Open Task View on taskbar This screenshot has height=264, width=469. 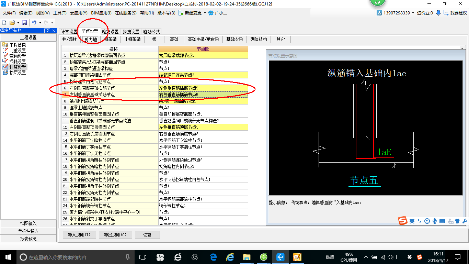tap(142, 257)
